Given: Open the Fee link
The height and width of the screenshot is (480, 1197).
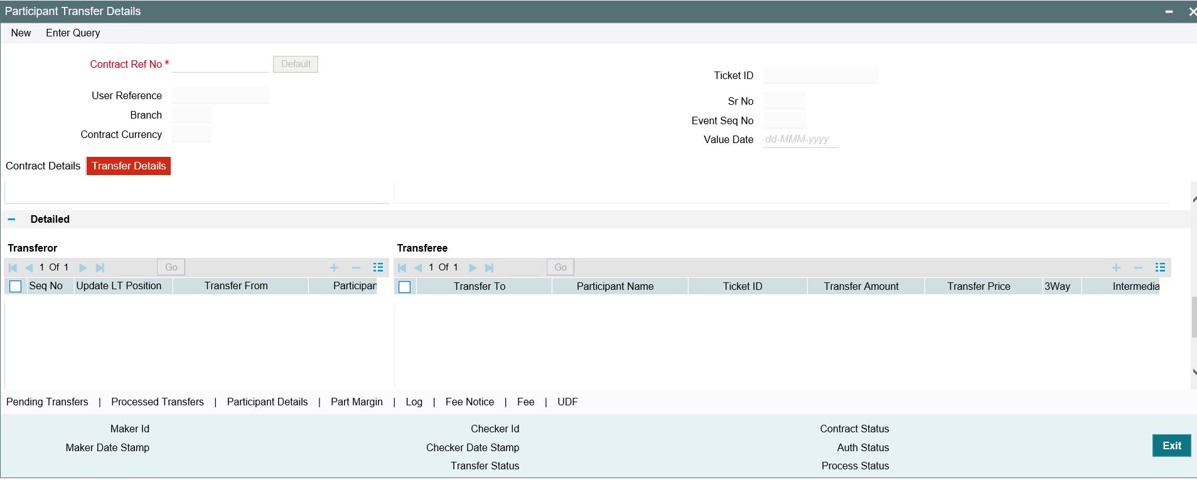Looking at the screenshot, I should click(x=526, y=402).
